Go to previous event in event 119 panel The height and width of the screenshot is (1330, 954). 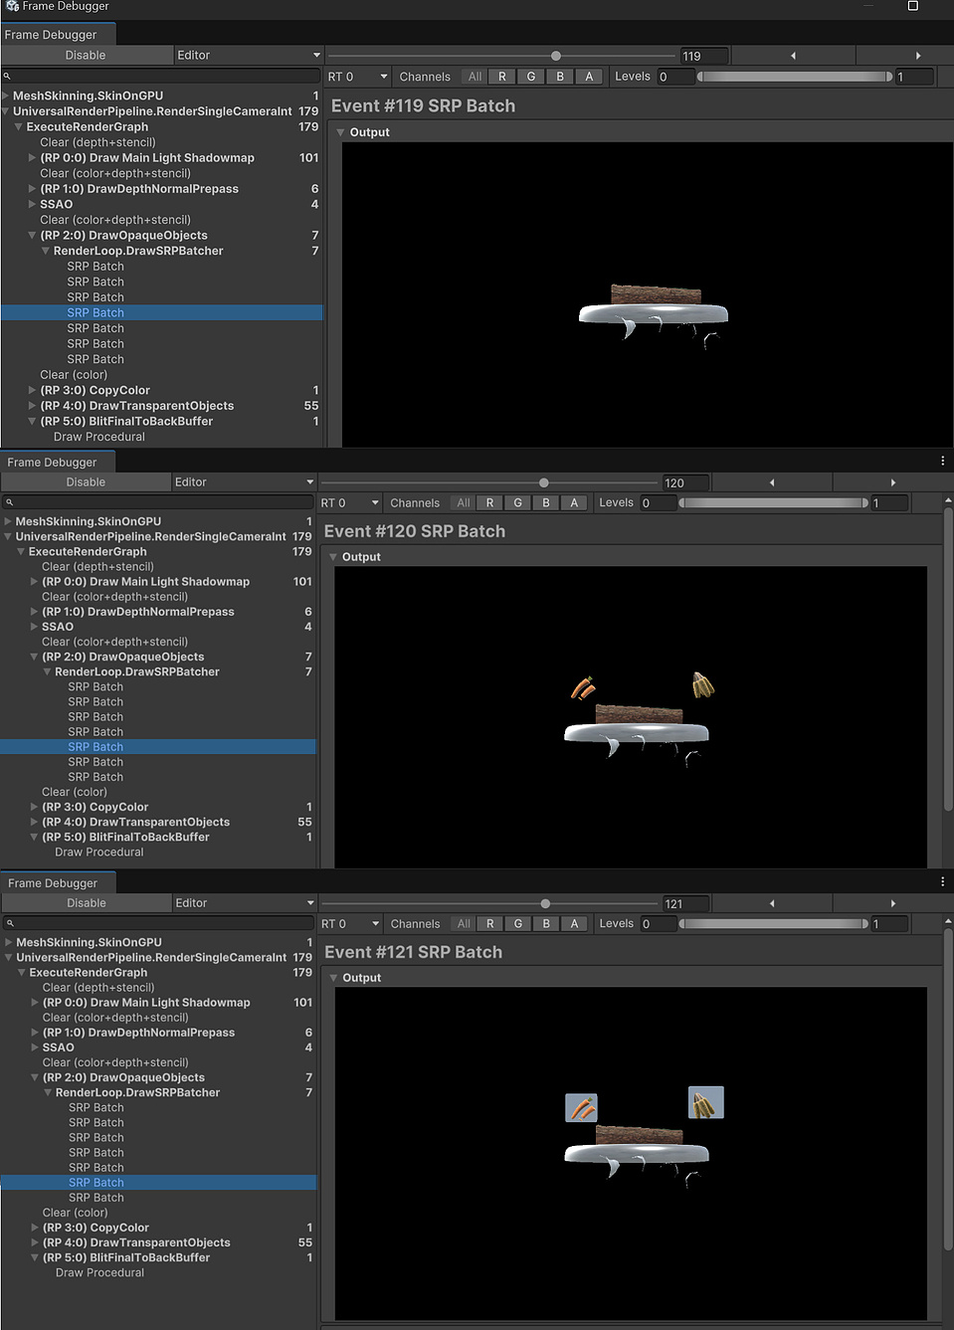tap(793, 56)
